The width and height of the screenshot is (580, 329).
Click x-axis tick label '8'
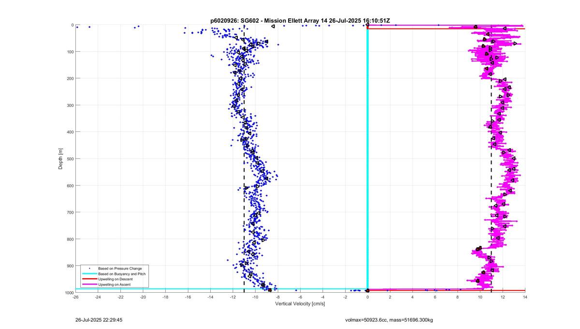pyautogui.click(x=458, y=297)
